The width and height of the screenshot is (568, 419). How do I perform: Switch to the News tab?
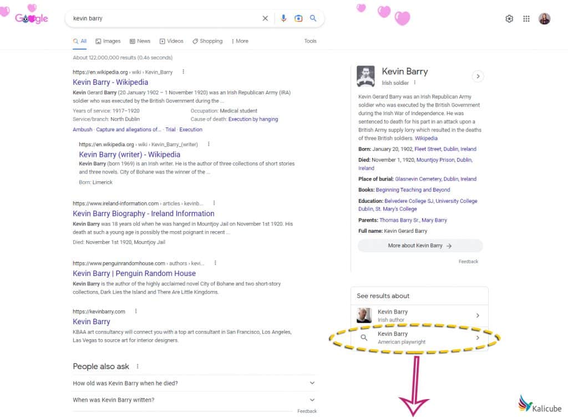click(x=140, y=41)
